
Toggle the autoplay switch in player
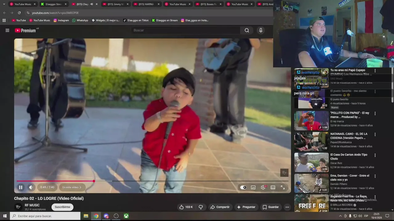243,187
